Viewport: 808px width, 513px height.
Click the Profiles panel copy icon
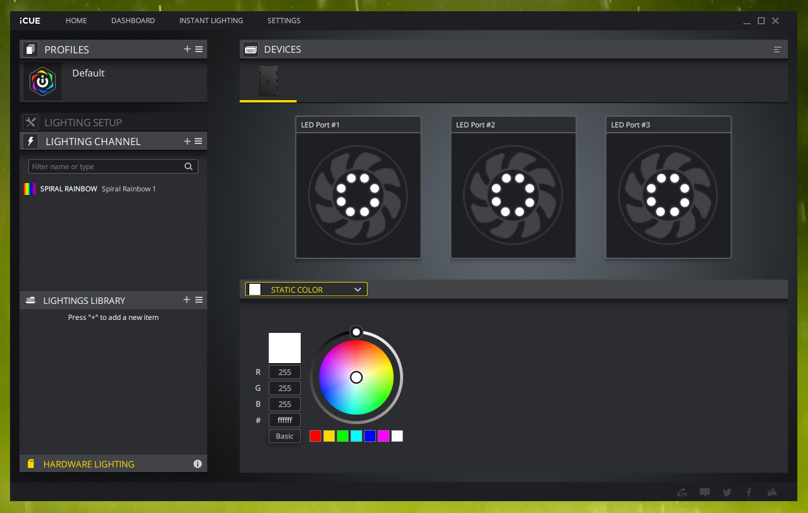pos(30,49)
